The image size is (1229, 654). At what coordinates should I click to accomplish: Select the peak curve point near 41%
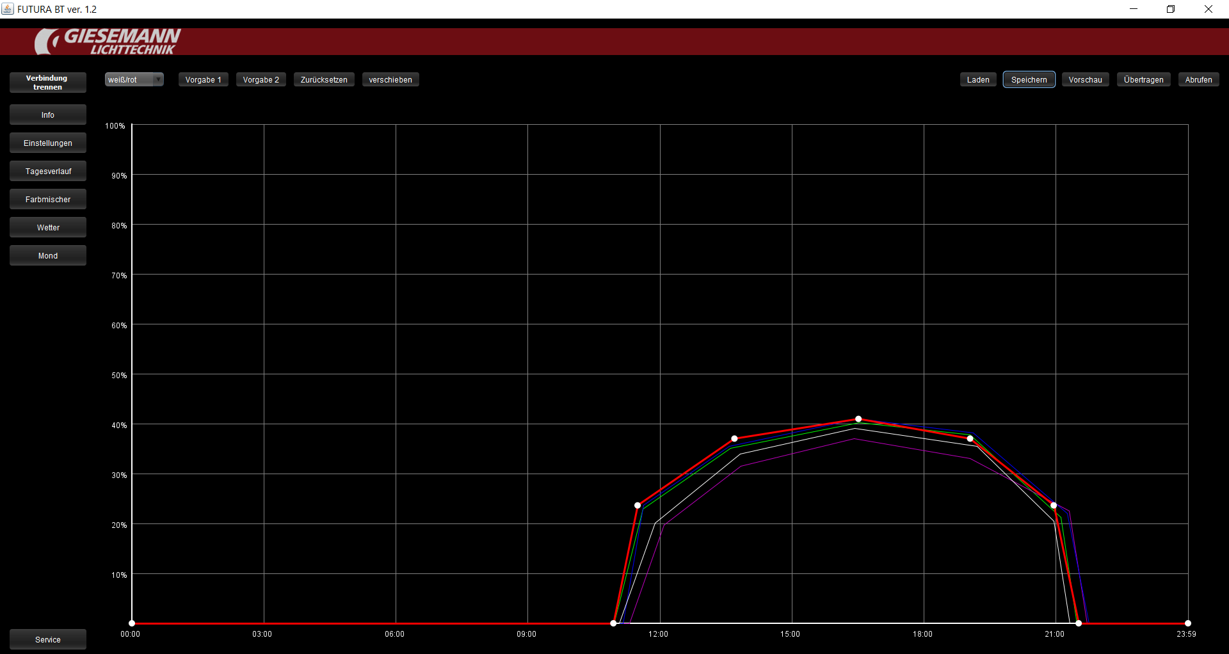858,419
